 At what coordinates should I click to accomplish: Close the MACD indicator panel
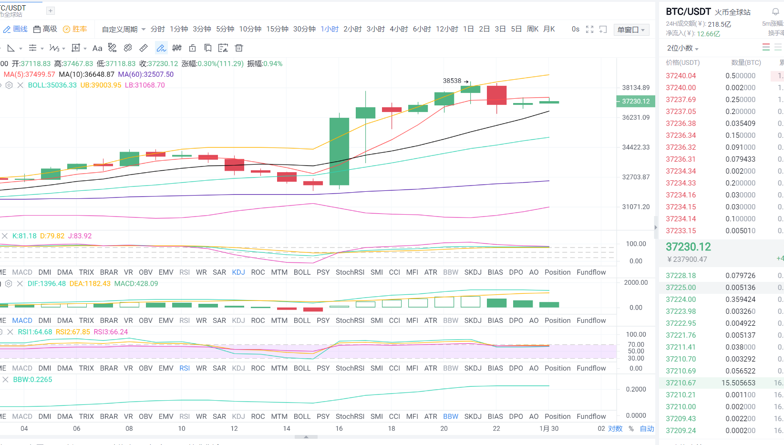tap(20, 284)
